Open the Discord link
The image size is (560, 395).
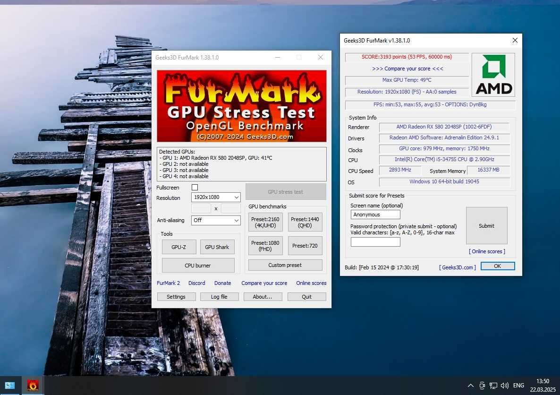click(197, 283)
